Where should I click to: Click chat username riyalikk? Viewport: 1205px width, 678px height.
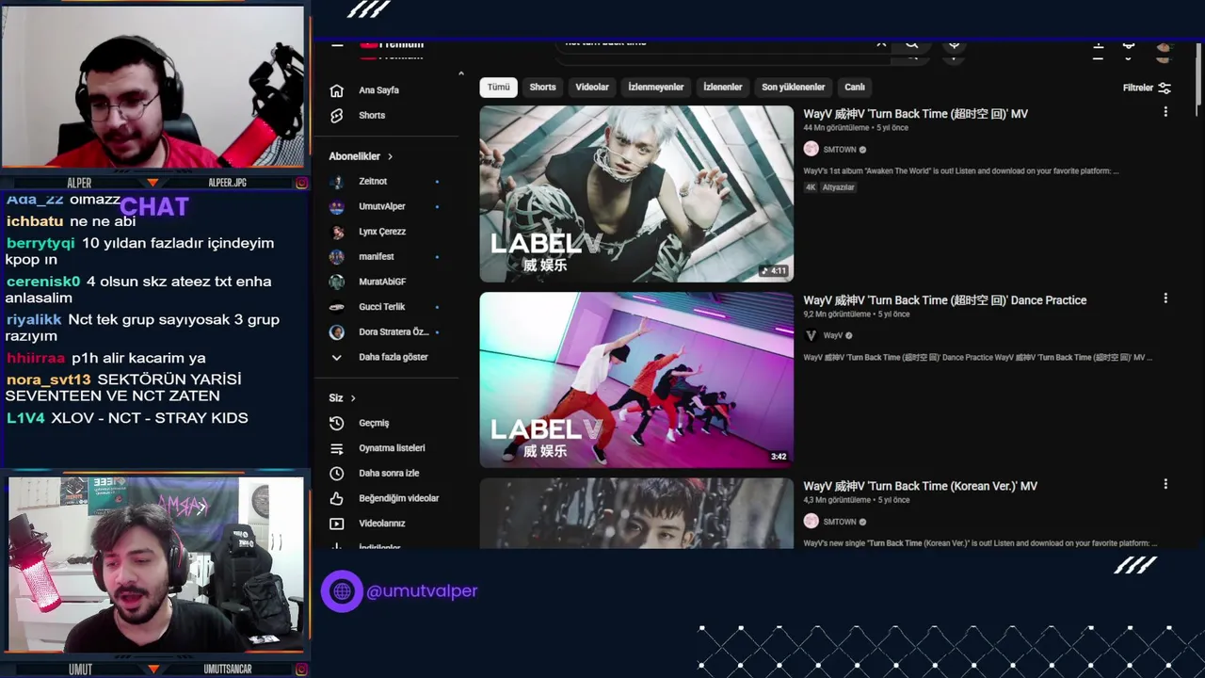[34, 320]
